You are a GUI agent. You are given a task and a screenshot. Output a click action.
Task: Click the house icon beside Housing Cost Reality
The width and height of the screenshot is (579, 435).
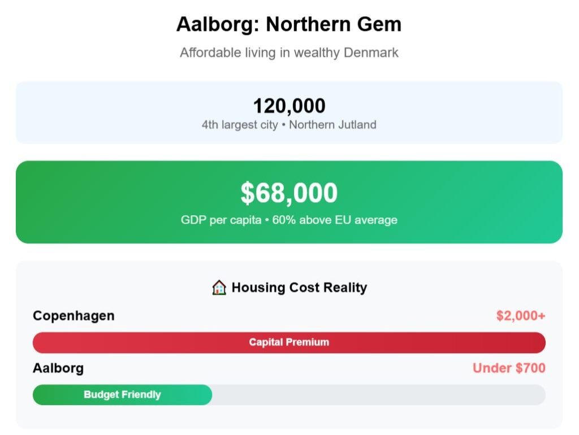219,288
